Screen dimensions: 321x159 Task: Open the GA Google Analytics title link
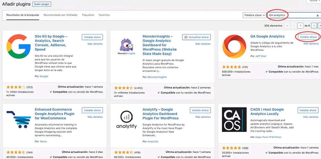[267, 36]
